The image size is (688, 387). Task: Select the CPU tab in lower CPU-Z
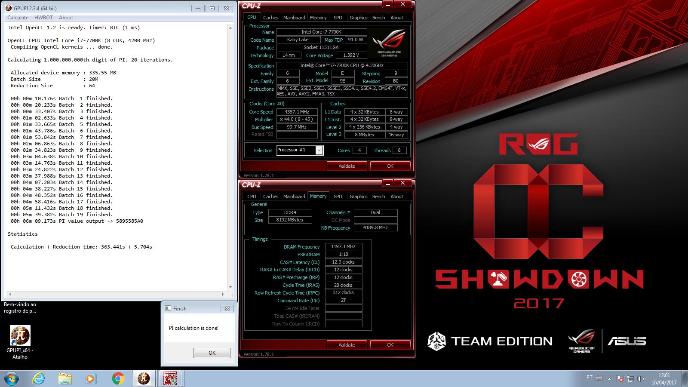click(x=252, y=197)
